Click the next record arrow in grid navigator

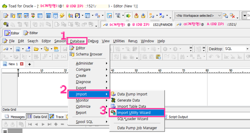pos(43,124)
